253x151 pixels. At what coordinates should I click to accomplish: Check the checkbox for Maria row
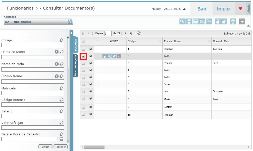click(x=83, y=98)
